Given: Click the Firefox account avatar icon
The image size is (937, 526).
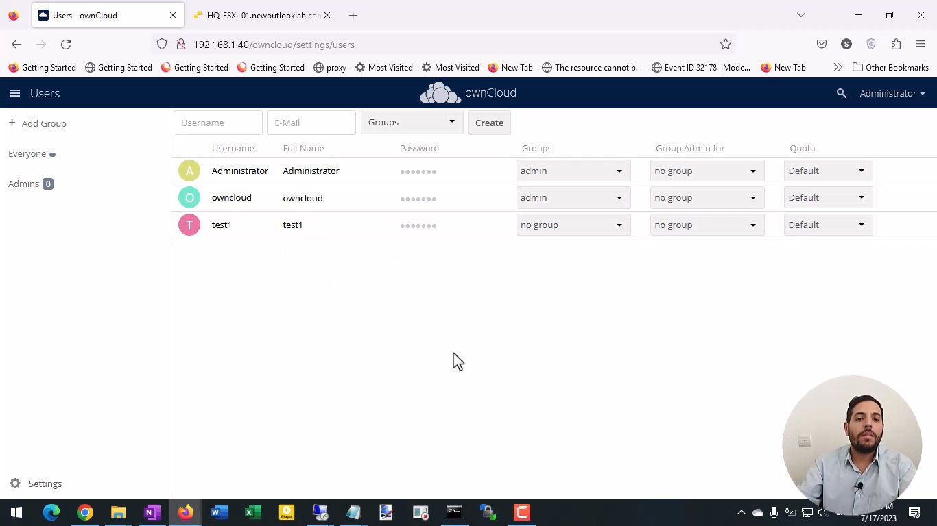Looking at the screenshot, I should [846, 44].
